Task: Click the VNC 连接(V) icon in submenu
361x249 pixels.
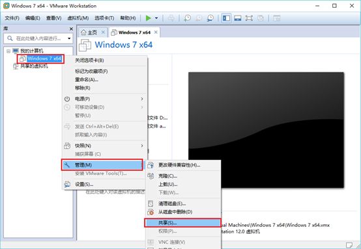Action: (x=151, y=242)
